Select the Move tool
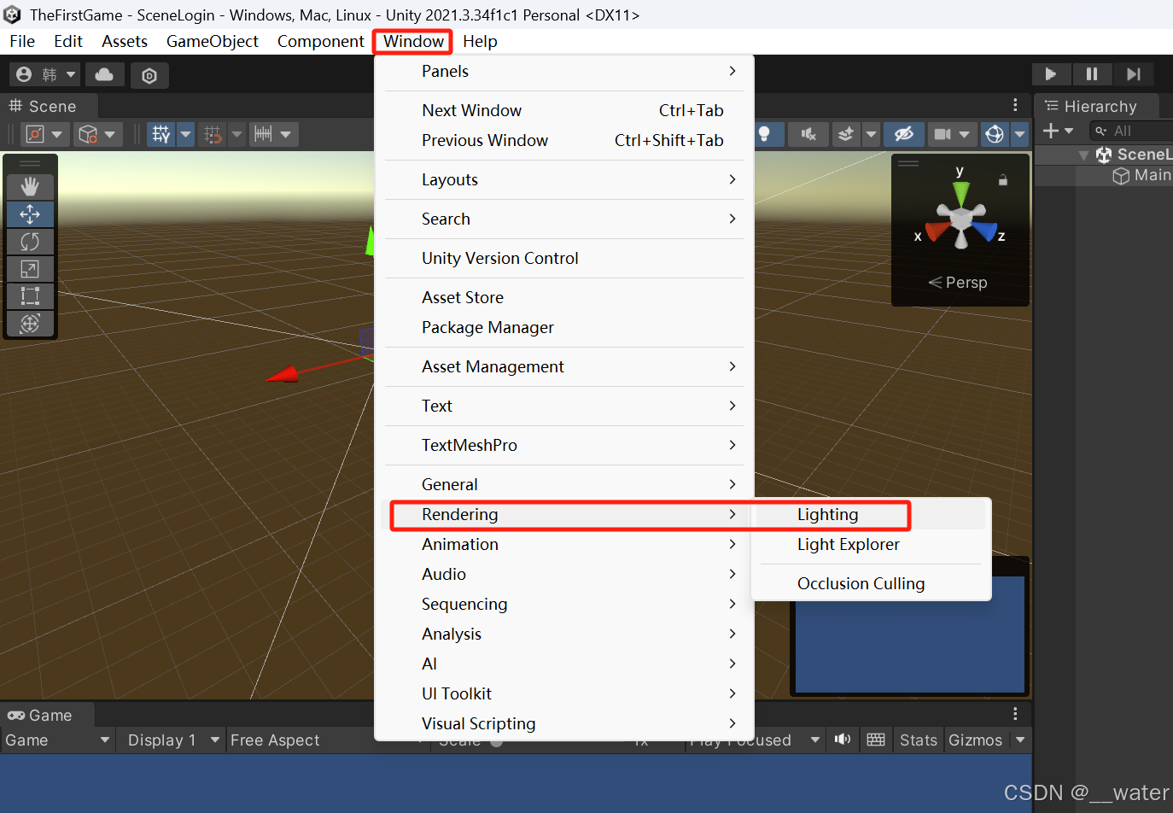 (30, 213)
